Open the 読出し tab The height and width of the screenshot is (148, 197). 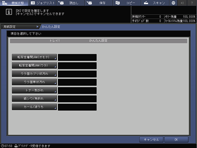pos(70,3)
